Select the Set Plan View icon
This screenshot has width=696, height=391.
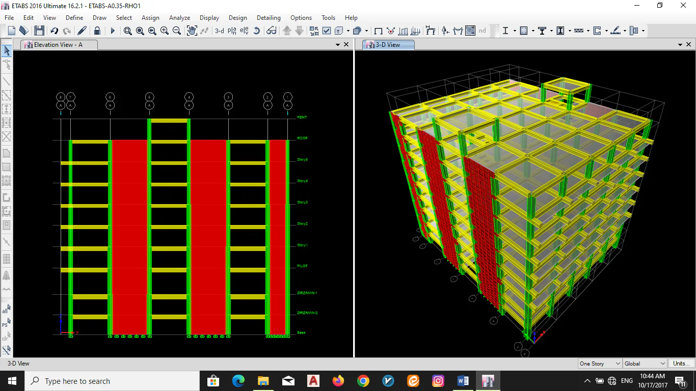(232, 31)
